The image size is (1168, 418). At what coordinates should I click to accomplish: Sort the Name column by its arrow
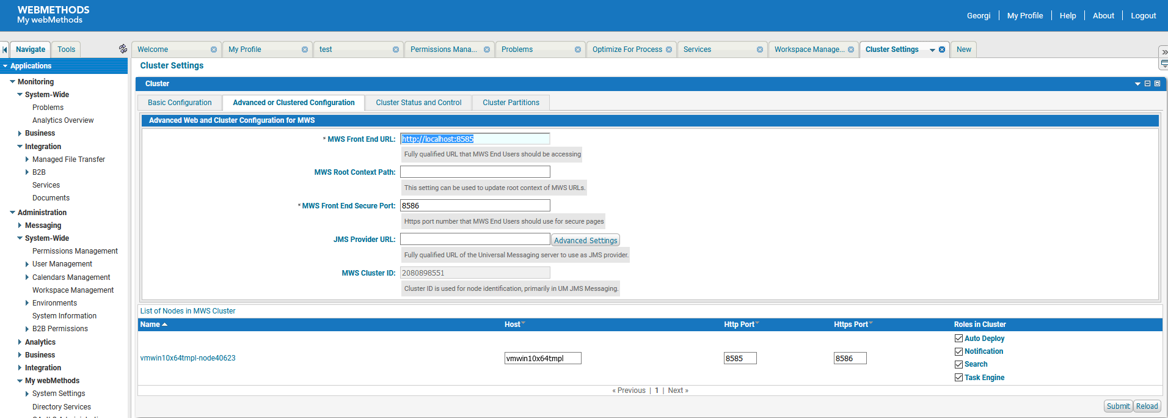(x=165, y=324)
